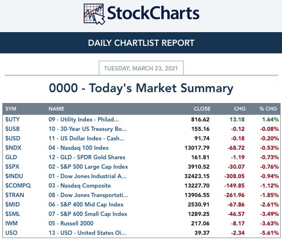Click the Tuesday, March 23, 2021 date box

[x=141, y=68]
